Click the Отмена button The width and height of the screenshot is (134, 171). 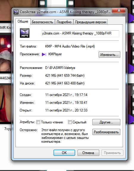pyautogui.click(x=88, y=153)
